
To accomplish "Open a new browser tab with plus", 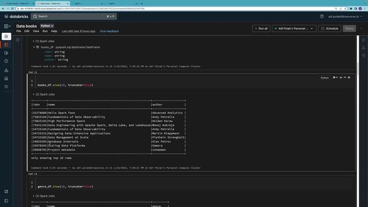I will pos(142,3).
